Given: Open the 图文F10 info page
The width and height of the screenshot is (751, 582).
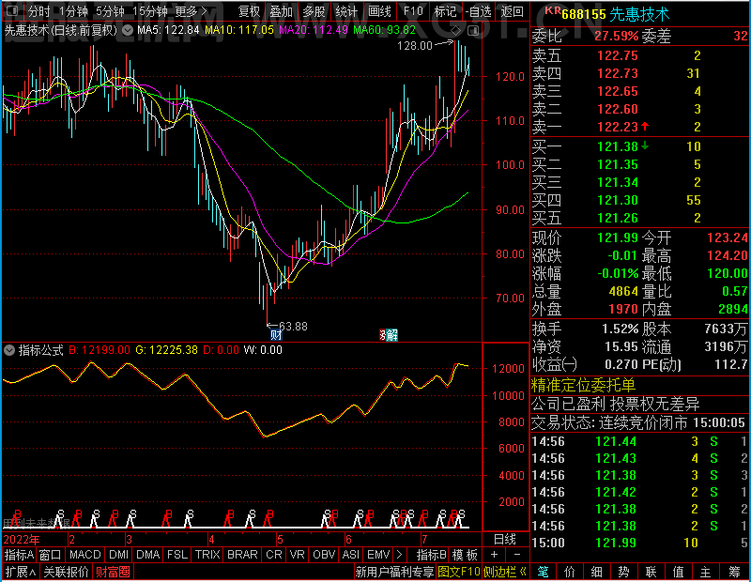Looking at the screenshot, I should point(459,572).
